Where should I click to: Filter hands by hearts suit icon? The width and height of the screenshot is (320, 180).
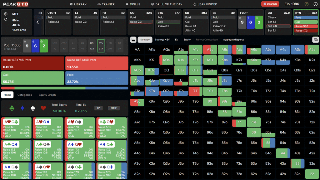pos(43,108)
